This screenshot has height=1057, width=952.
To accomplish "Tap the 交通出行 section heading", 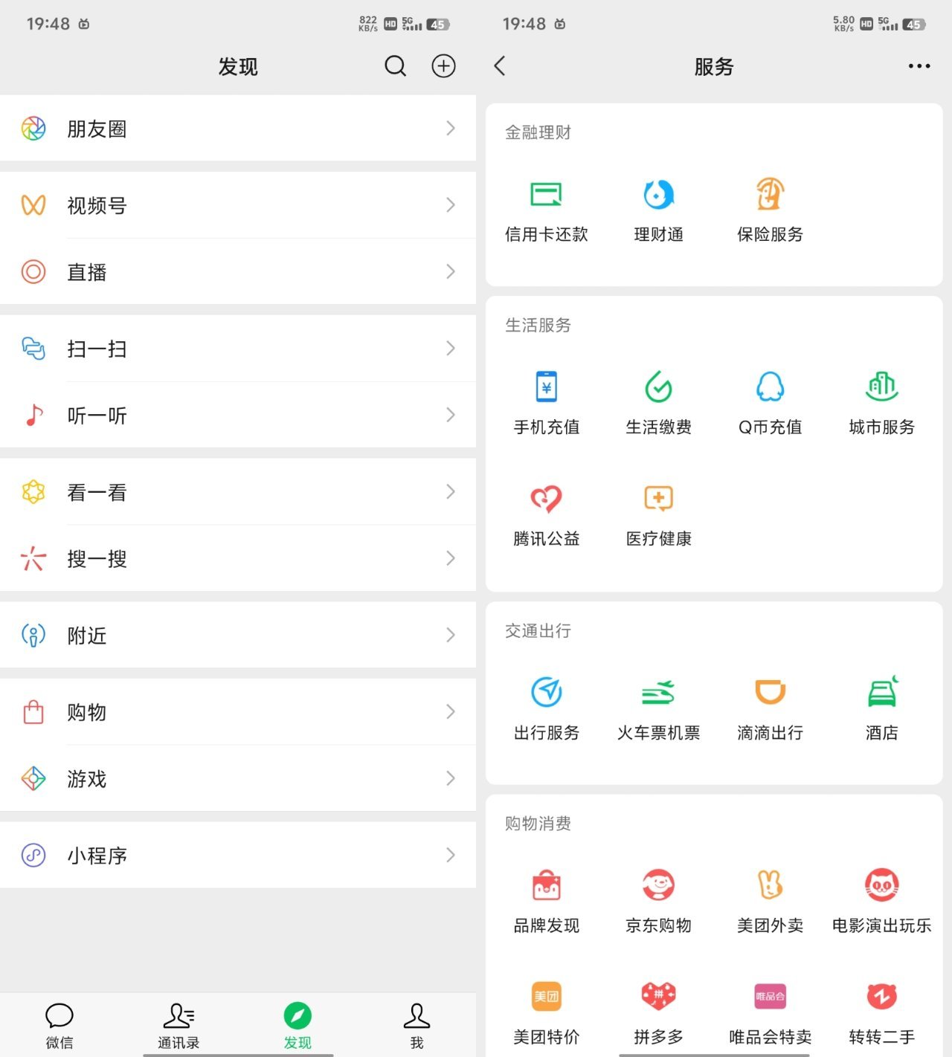I will coord(538,631).
